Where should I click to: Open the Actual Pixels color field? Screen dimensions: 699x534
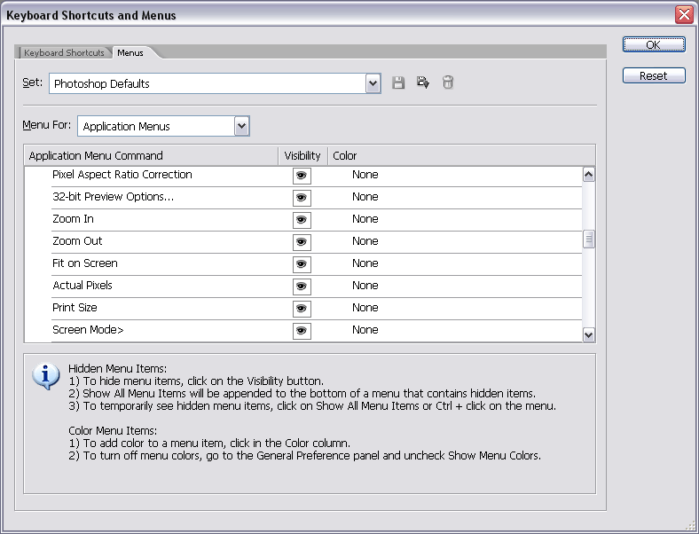click(365, 286)
